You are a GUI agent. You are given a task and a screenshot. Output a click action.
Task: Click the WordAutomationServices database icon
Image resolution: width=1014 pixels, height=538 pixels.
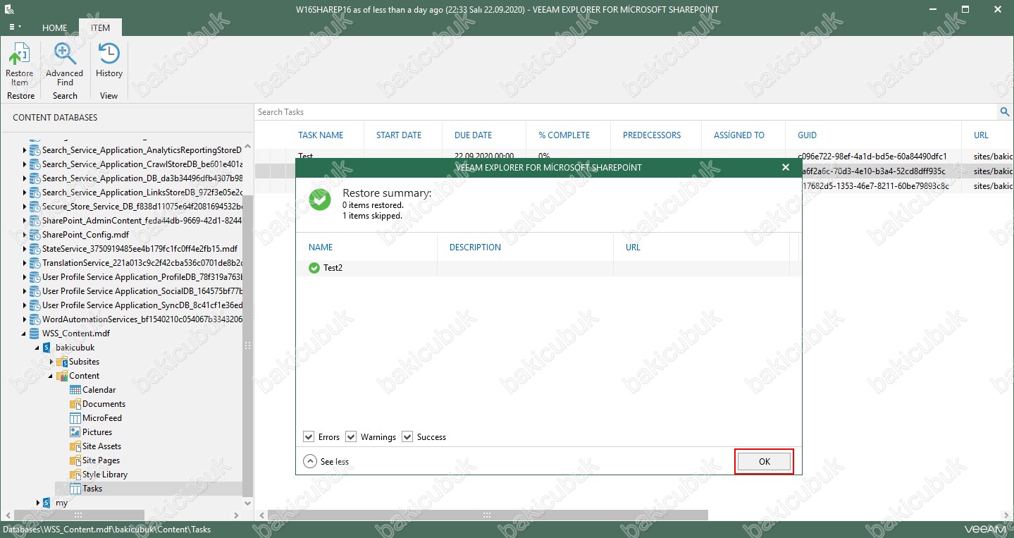(x=35, y=319)
